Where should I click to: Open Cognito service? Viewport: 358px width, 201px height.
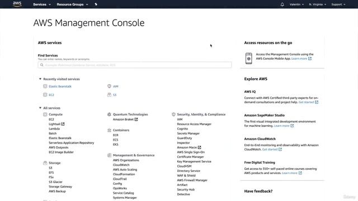(x=182, y=129)
